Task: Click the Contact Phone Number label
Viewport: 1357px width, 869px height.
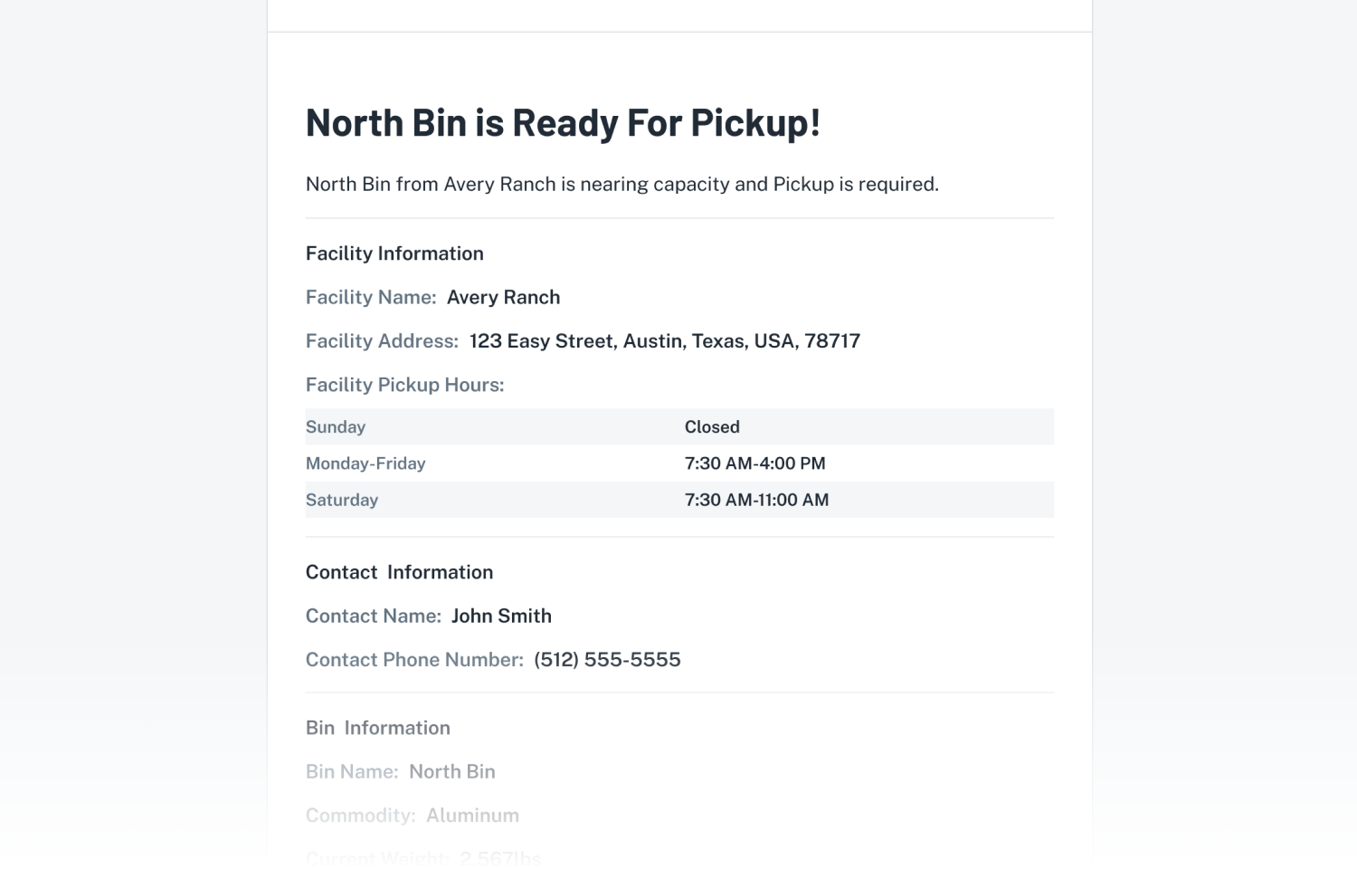Action: click(414, 660)
